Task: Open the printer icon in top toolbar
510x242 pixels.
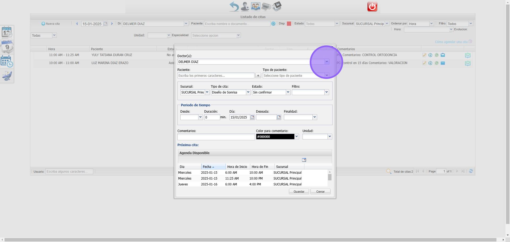Action: click(266, 6)
